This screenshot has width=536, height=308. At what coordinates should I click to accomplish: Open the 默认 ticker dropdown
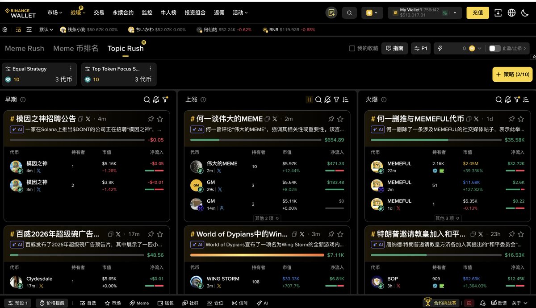coord(46,29)
